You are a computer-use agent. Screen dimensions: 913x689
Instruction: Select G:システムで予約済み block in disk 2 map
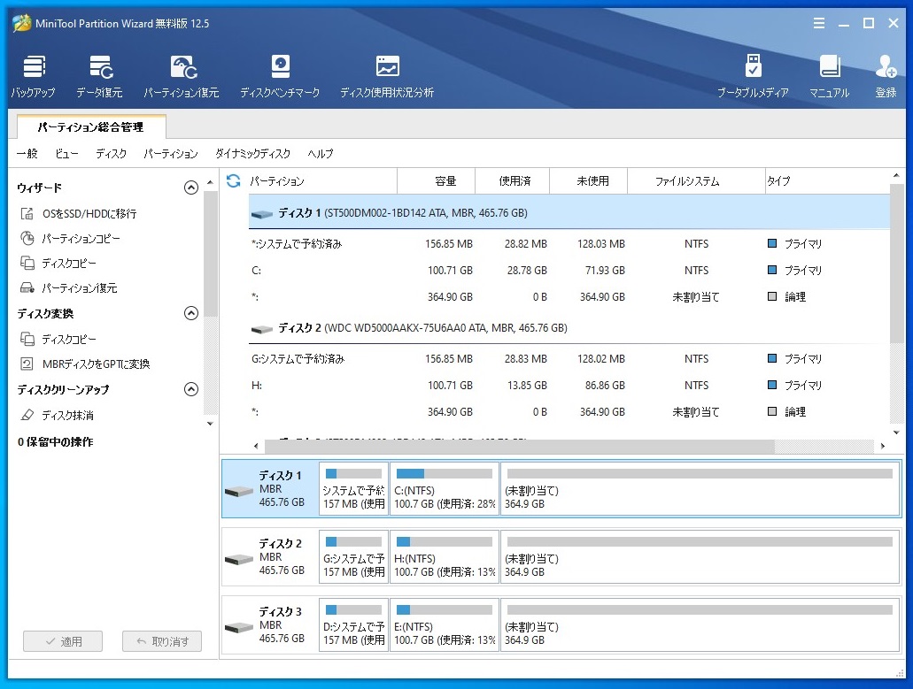(353, 557)
